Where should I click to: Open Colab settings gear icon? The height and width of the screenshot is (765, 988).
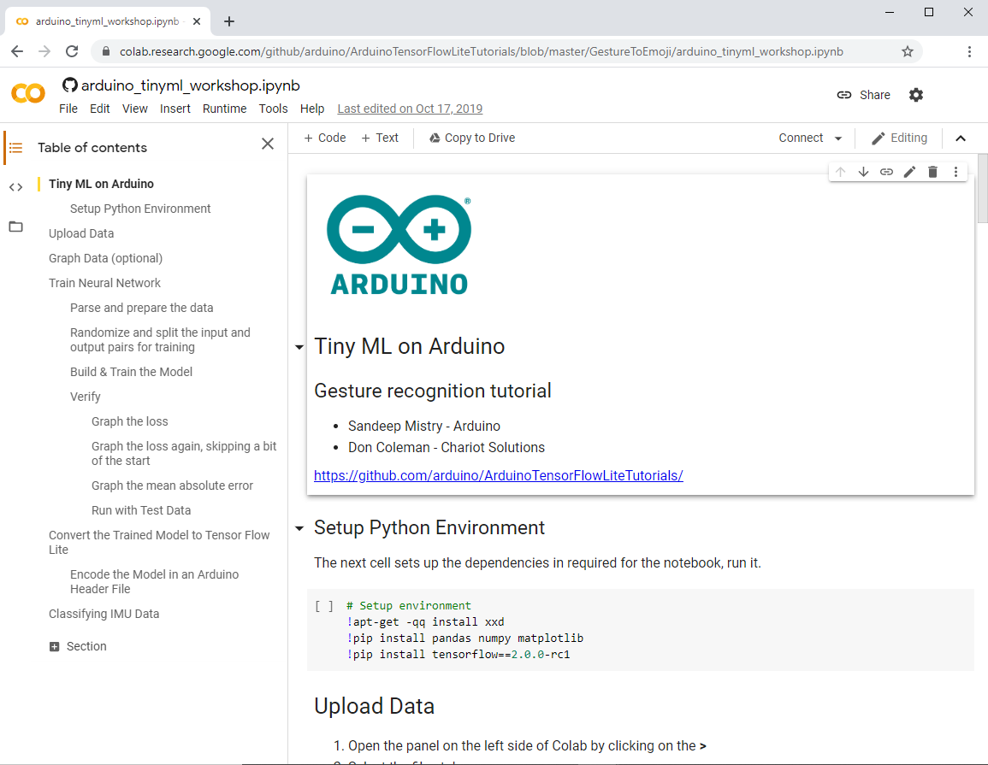click(915, 95)
